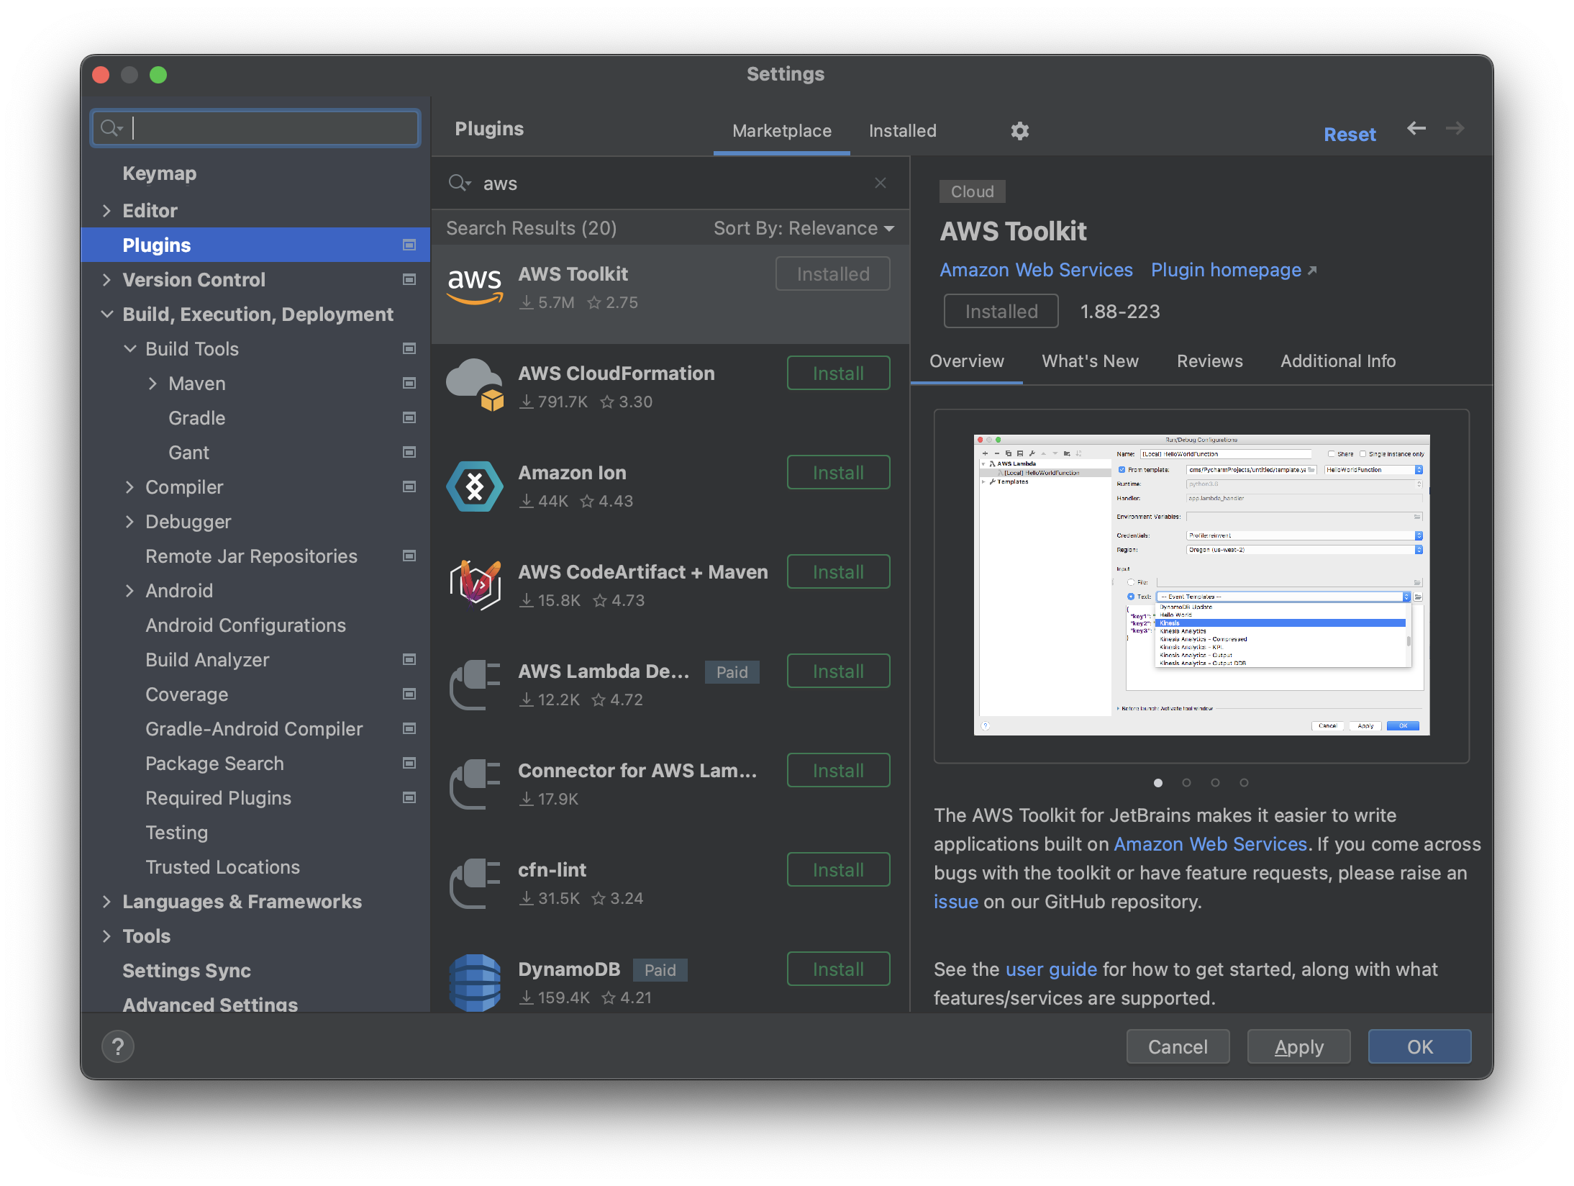Select the third screenshot carousel dot

pyautogui.click(x=1215, y=783)
